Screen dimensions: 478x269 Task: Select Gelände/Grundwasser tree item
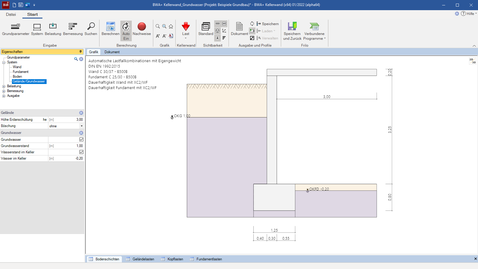click(29, 81)
